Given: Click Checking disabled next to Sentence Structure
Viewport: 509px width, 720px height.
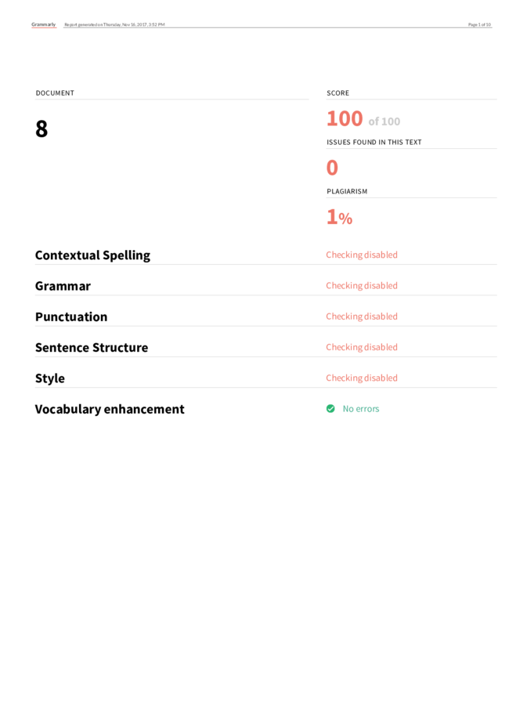Looking at the screenshot, I should click(362, 347).
